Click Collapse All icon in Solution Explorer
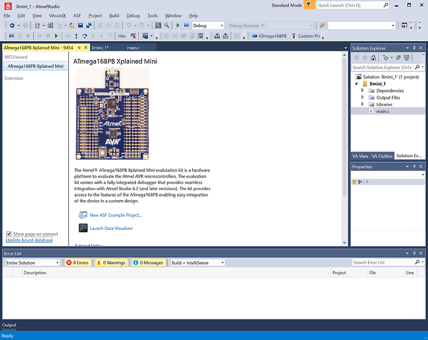 398,58
